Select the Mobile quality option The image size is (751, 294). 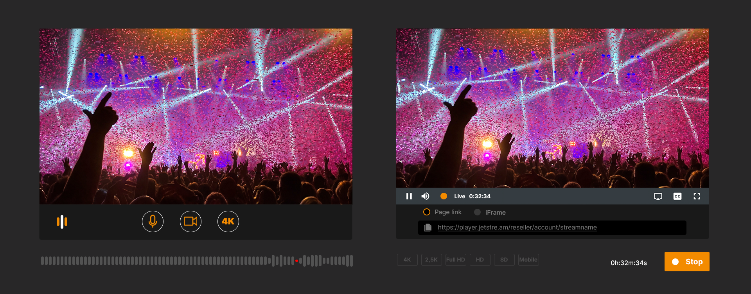tap(528, 260)
